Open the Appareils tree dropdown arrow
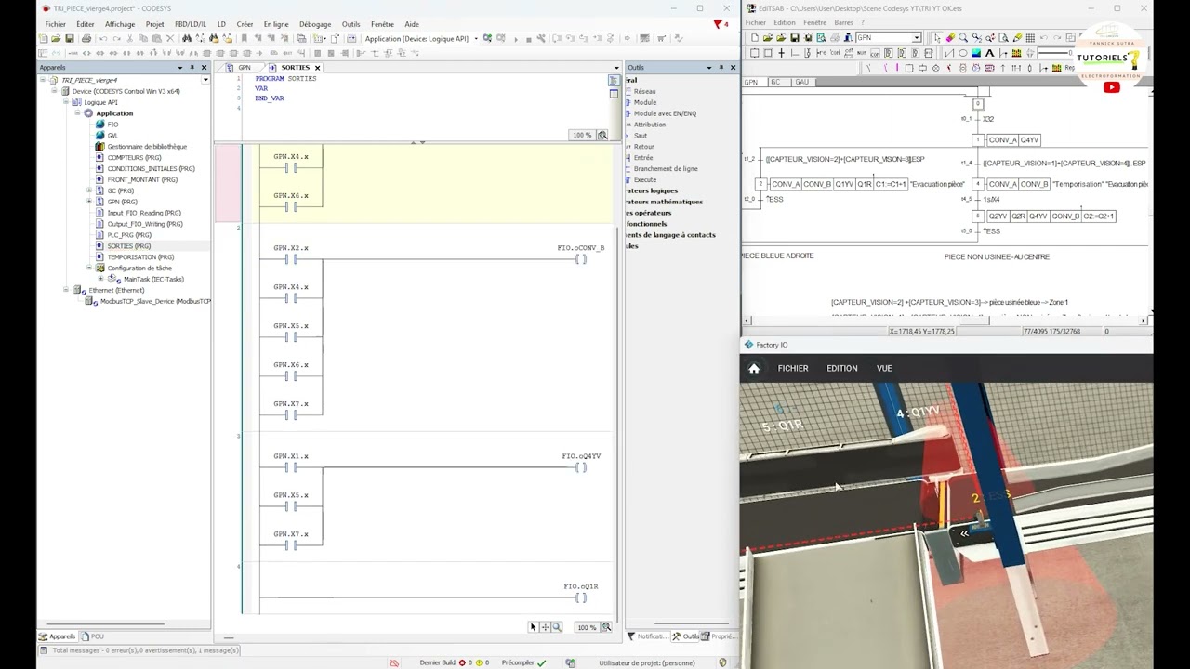Image resolution: width=1190 pixels, height=669 pixels. 205,80
